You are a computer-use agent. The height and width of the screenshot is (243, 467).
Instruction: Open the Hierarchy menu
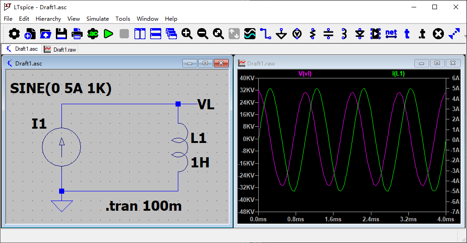[48, 19]
